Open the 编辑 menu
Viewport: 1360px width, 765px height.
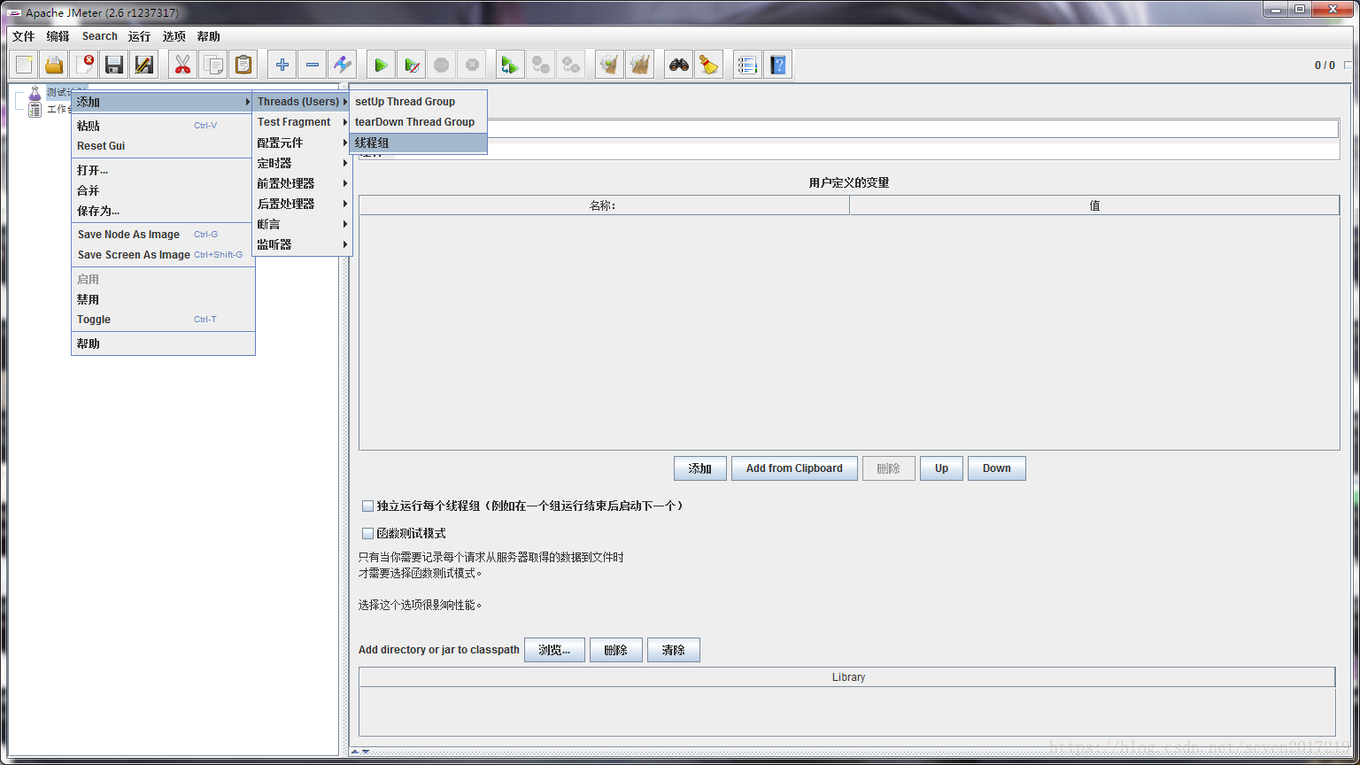coord(58,36)
